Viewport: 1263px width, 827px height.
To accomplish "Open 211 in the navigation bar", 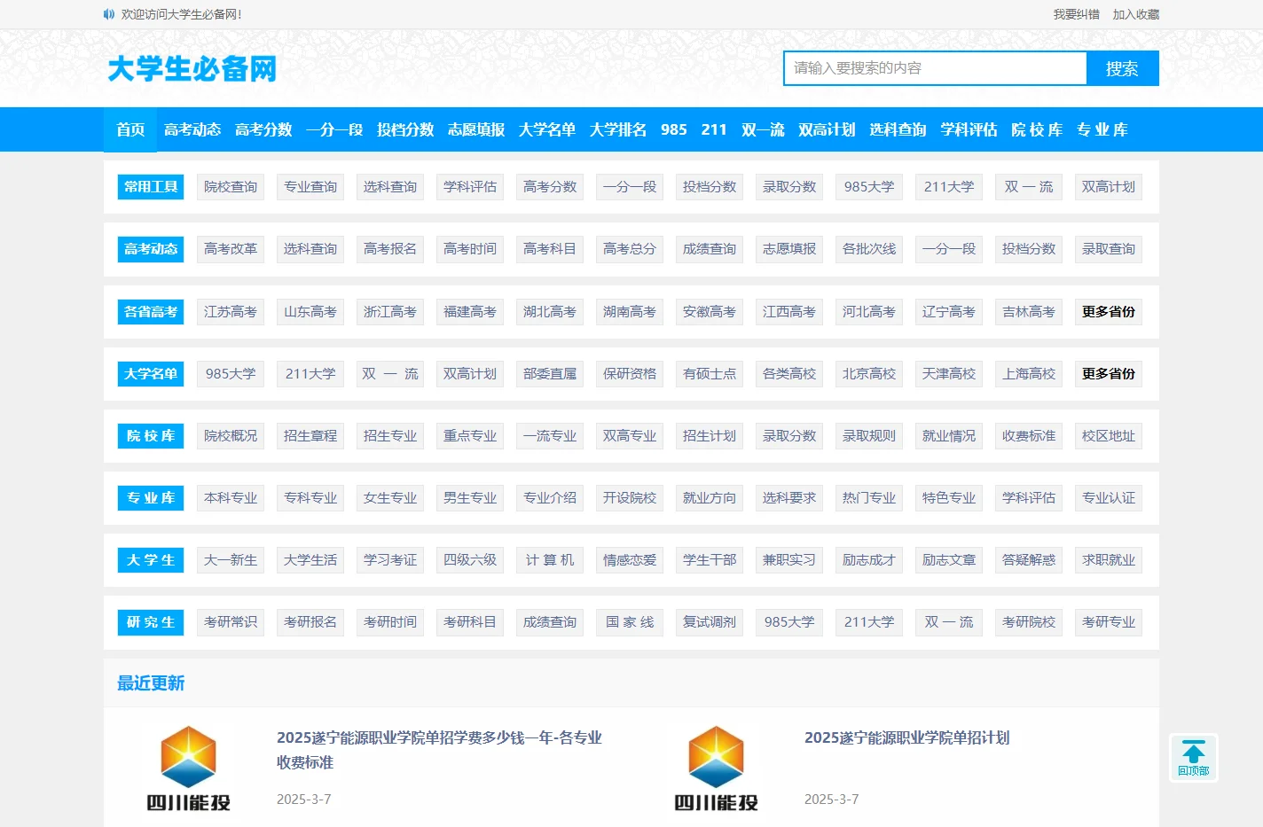I will click(714, 129).
